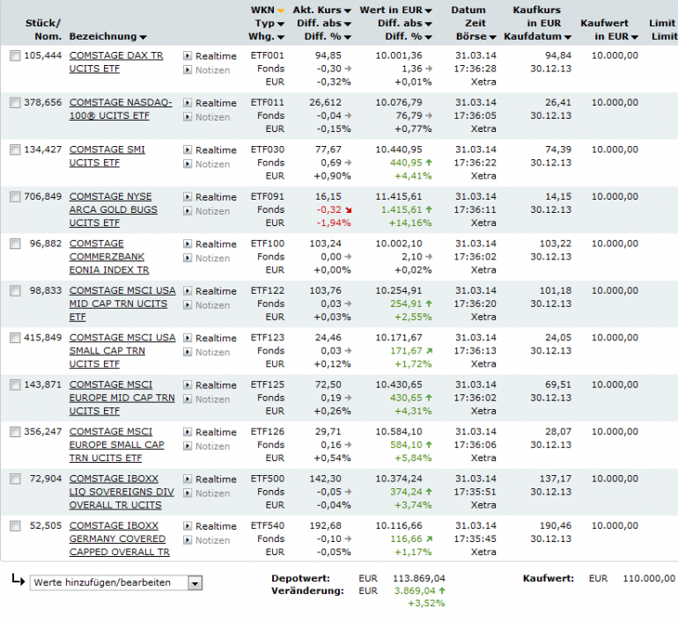This screenshot has height=622, width=678.
Task: Sort by Whg. column header
Action: 266,37
